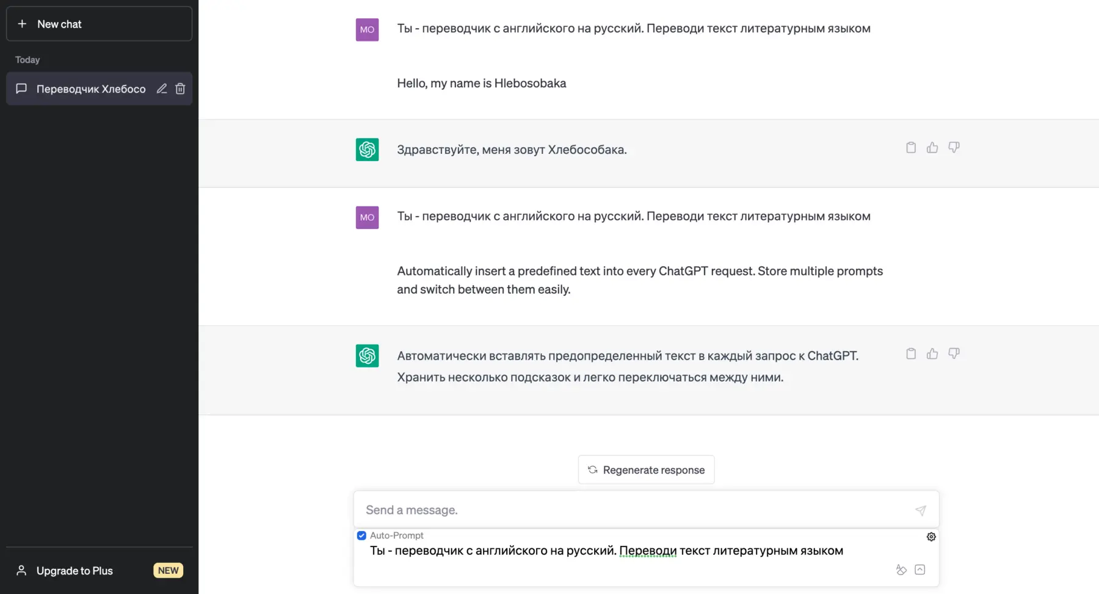Copy the second ChatGPT response to clipboard
This screenshot has width=1099, height=594.
click(x=910, y=353)
